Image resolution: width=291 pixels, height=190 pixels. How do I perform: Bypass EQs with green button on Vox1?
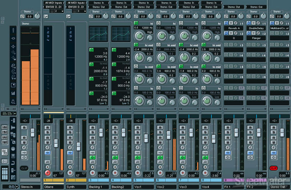137,157
